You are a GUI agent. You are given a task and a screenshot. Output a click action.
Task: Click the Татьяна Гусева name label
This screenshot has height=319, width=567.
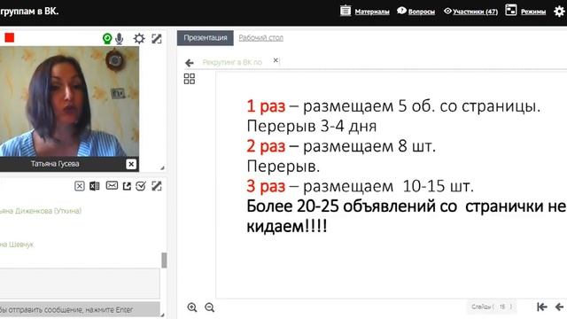click(x=55, y=164)
